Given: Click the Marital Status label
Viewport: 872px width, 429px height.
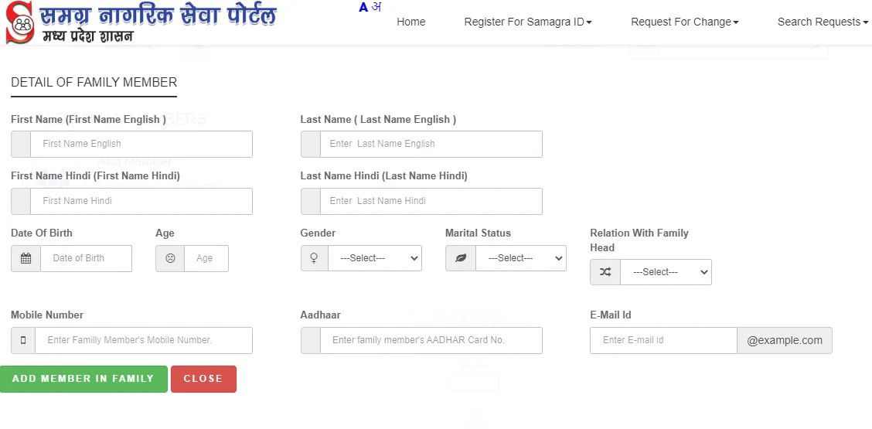Looking at the screenshot, I should (x=478, y=233).
